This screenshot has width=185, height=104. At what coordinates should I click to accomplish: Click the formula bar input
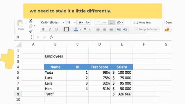click(113, 37)
